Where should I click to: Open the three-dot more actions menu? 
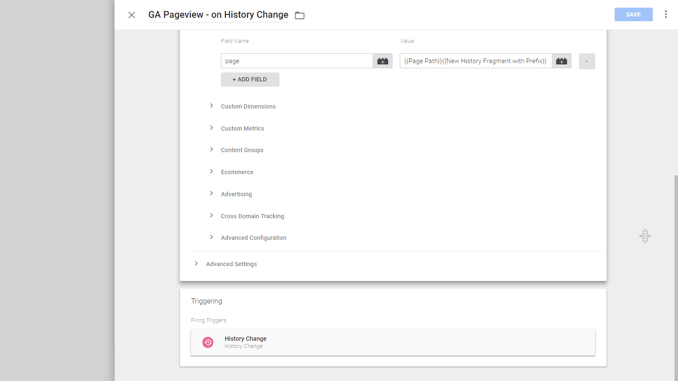666,14
